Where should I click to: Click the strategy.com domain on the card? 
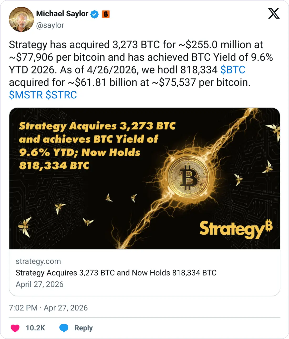coord(38,261)
